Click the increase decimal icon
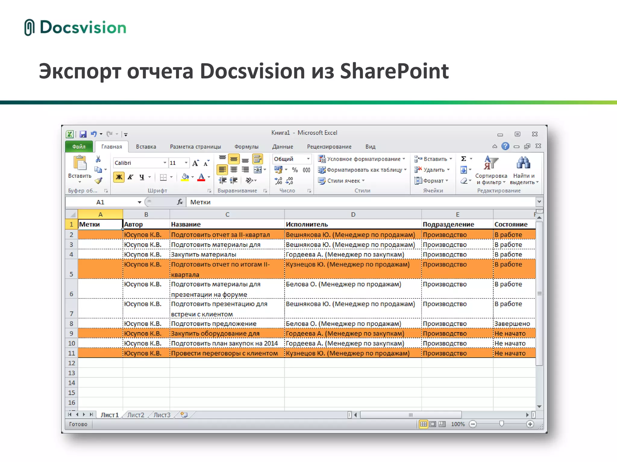This screenshot has width=617, height=462. tap(278, 180)
